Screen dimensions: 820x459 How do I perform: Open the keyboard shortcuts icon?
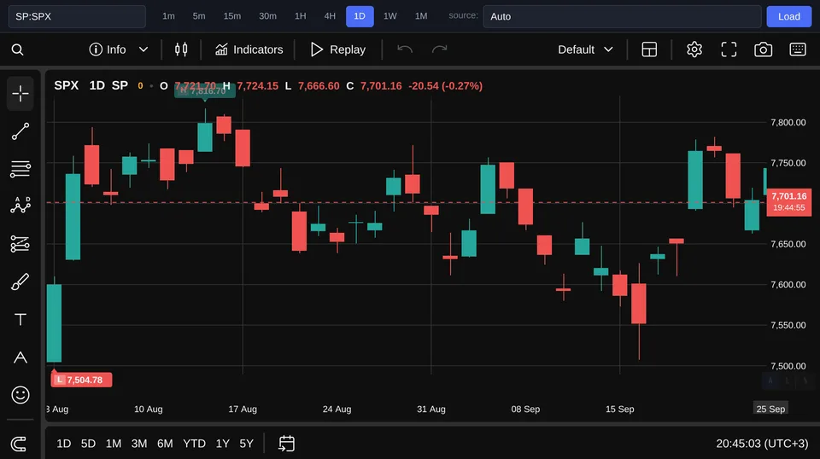[798, 49]
